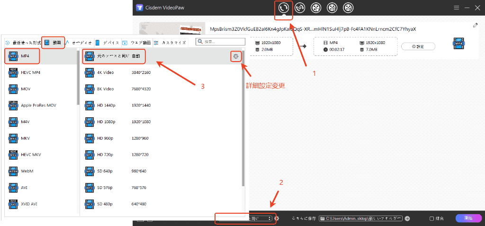Viewport: 485px width, 226px height.
Task: Click the MP4 output format icon on file row
Action: (458, 44)
